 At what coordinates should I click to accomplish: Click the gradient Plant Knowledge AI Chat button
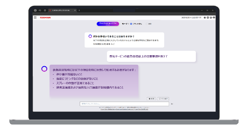[x=108, y=24]
